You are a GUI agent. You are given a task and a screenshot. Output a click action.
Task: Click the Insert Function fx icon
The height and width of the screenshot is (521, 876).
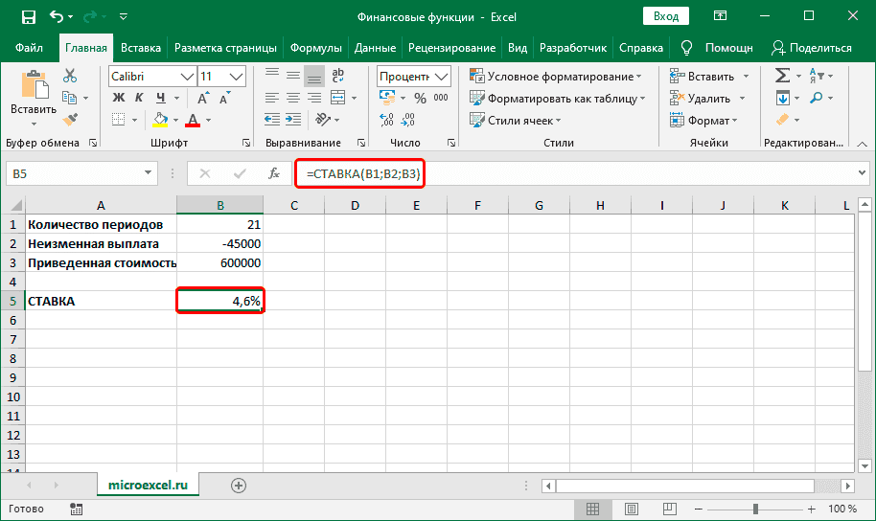click(x=274, y=173)
